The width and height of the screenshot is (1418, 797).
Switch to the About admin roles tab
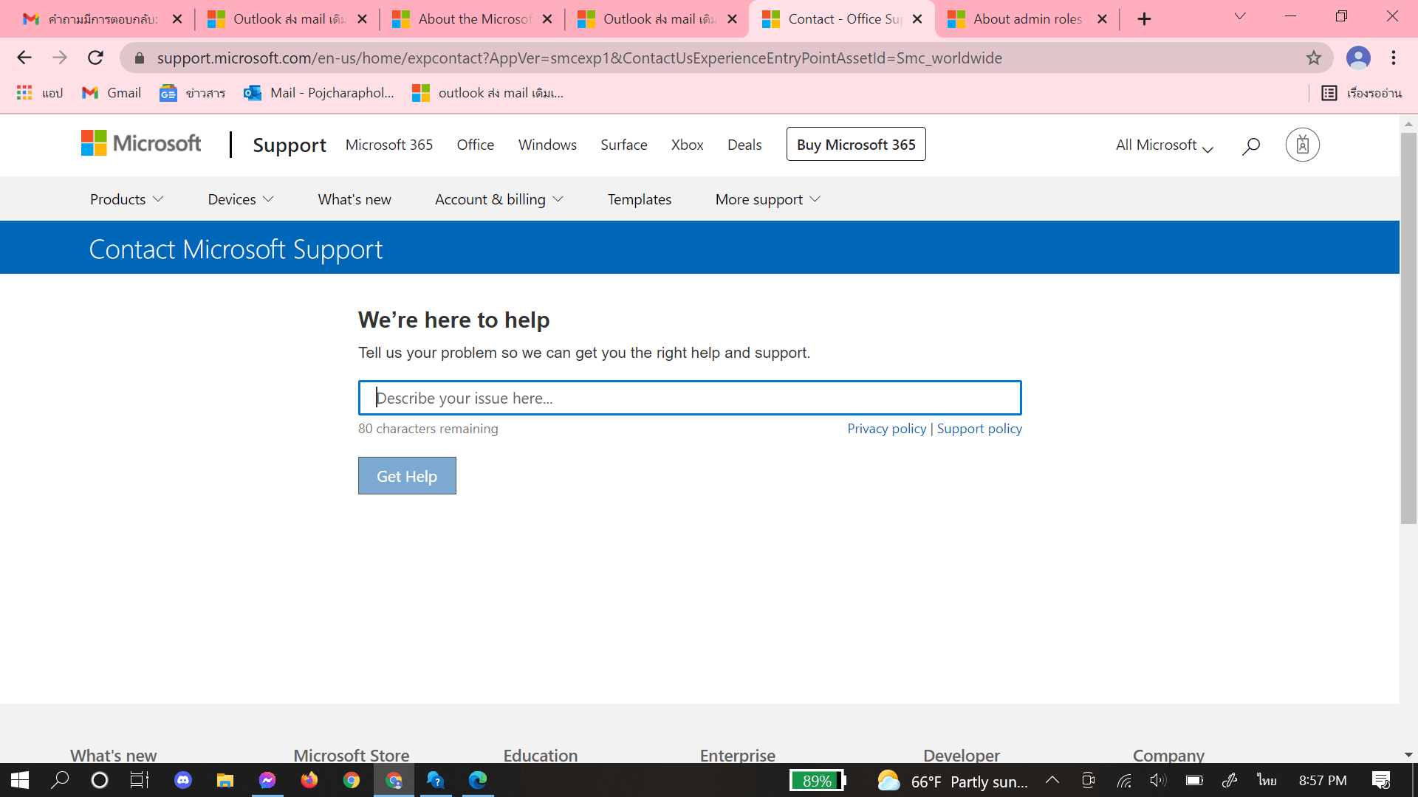pos(1027,19)
